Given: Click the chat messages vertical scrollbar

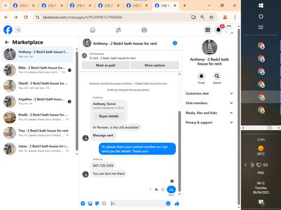Looking at the screenshot, I should 179,151.
